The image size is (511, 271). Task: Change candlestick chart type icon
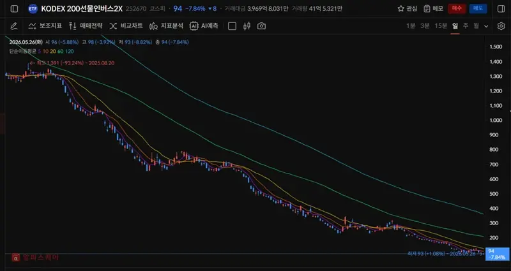tap(247, 26)
